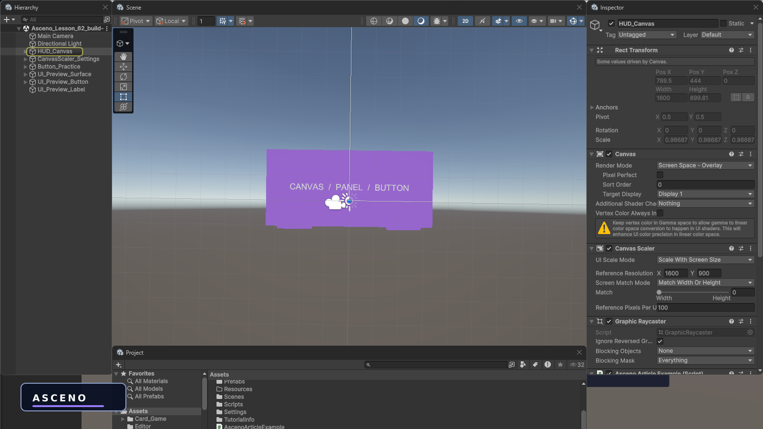The image size is (763, 429).
Task: Open Canvas Scaler more options menu
Action: coord(751,248)
